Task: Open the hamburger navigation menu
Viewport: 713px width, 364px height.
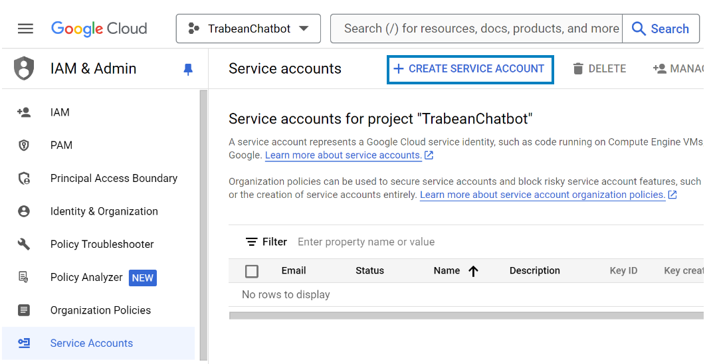Action: tap(25, 29)
